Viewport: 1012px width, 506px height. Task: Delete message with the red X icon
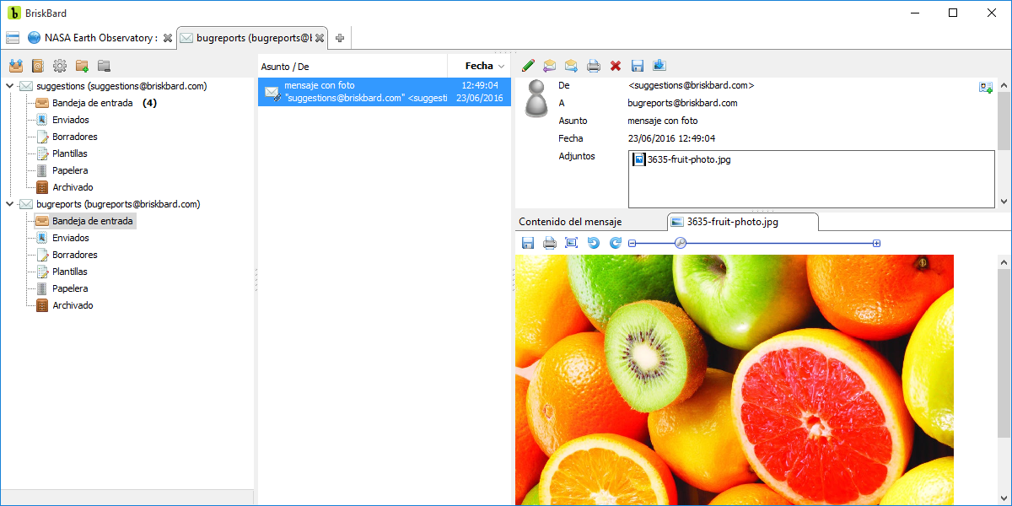(x=616, y=66)
